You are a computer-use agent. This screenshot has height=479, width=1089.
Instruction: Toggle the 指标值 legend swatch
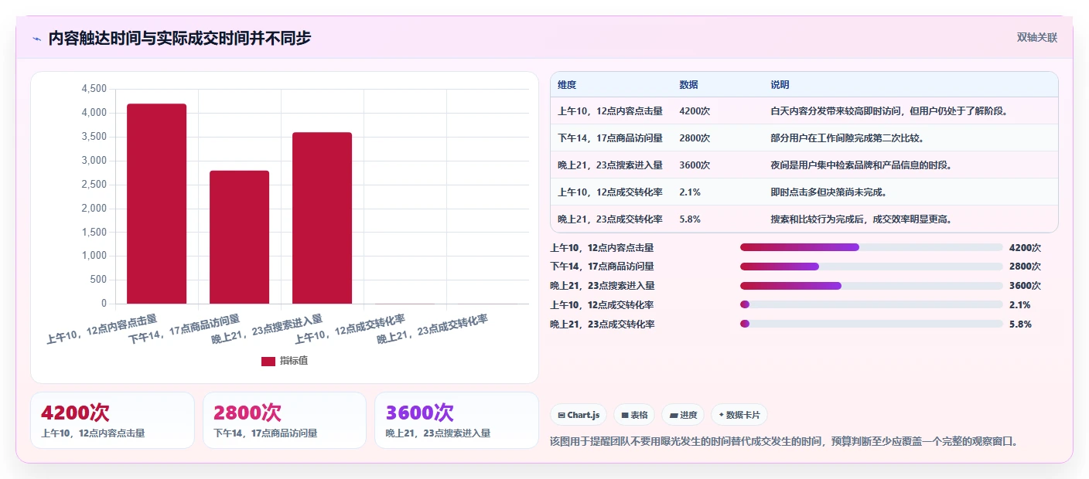click(268, 361)
